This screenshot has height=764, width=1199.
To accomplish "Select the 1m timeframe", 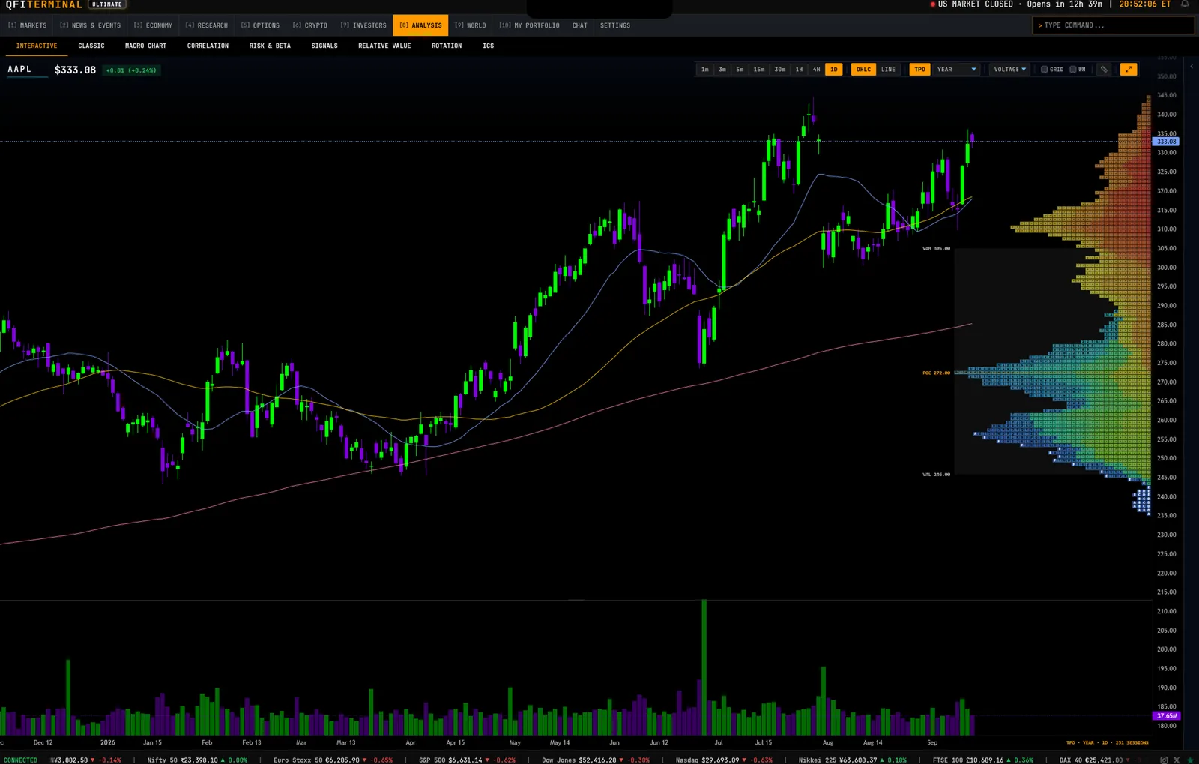I will 704,70.
